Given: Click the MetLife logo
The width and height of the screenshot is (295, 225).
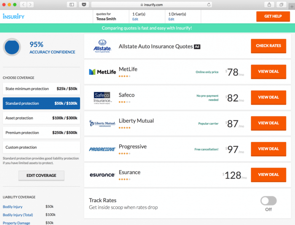Looking at the screenshot, I should tap(102, 72).
